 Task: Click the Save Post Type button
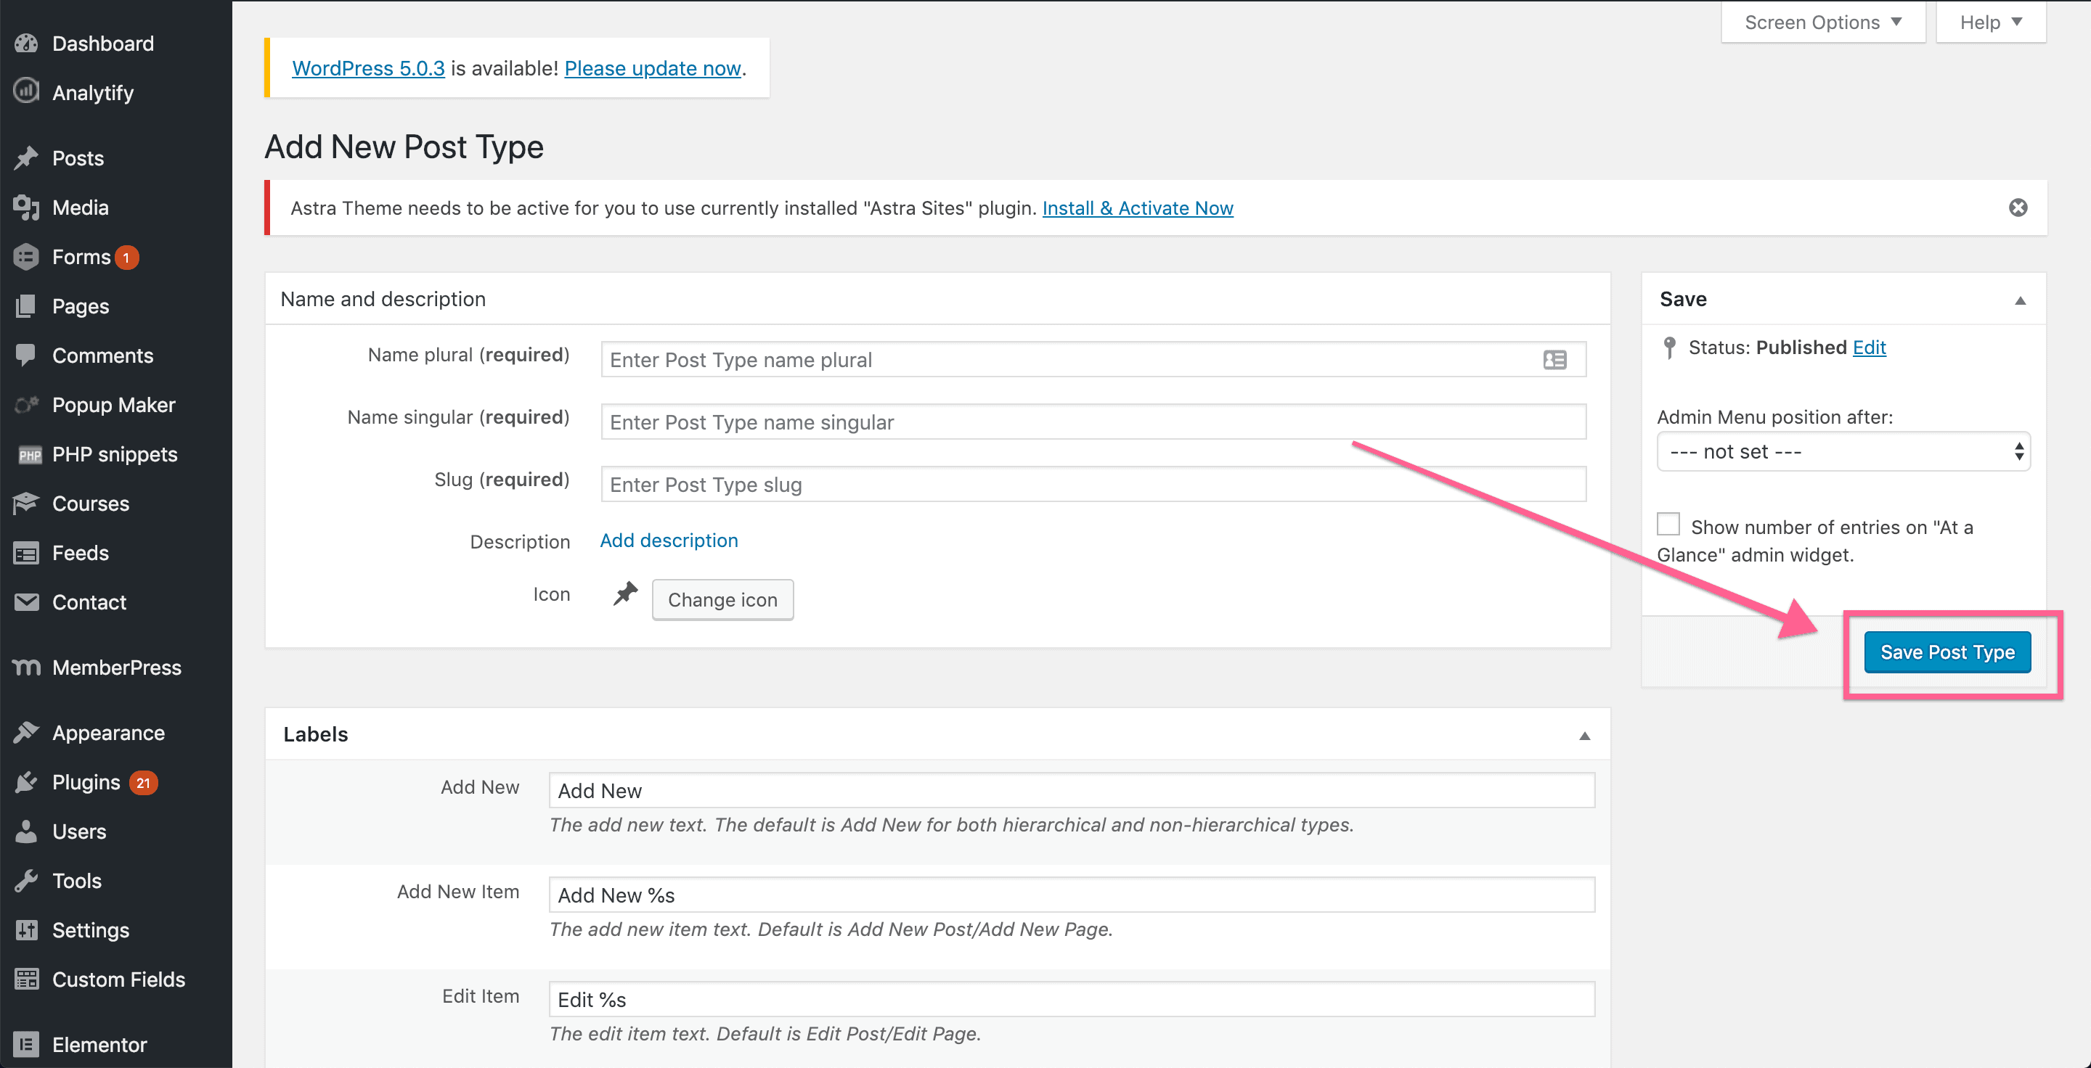(x=1947, y=652)
